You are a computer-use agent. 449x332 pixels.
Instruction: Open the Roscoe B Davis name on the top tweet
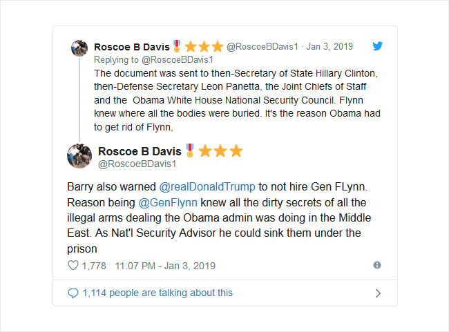132,47
